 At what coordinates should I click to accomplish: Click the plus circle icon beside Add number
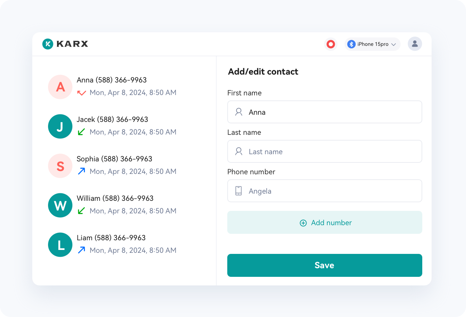303,223
